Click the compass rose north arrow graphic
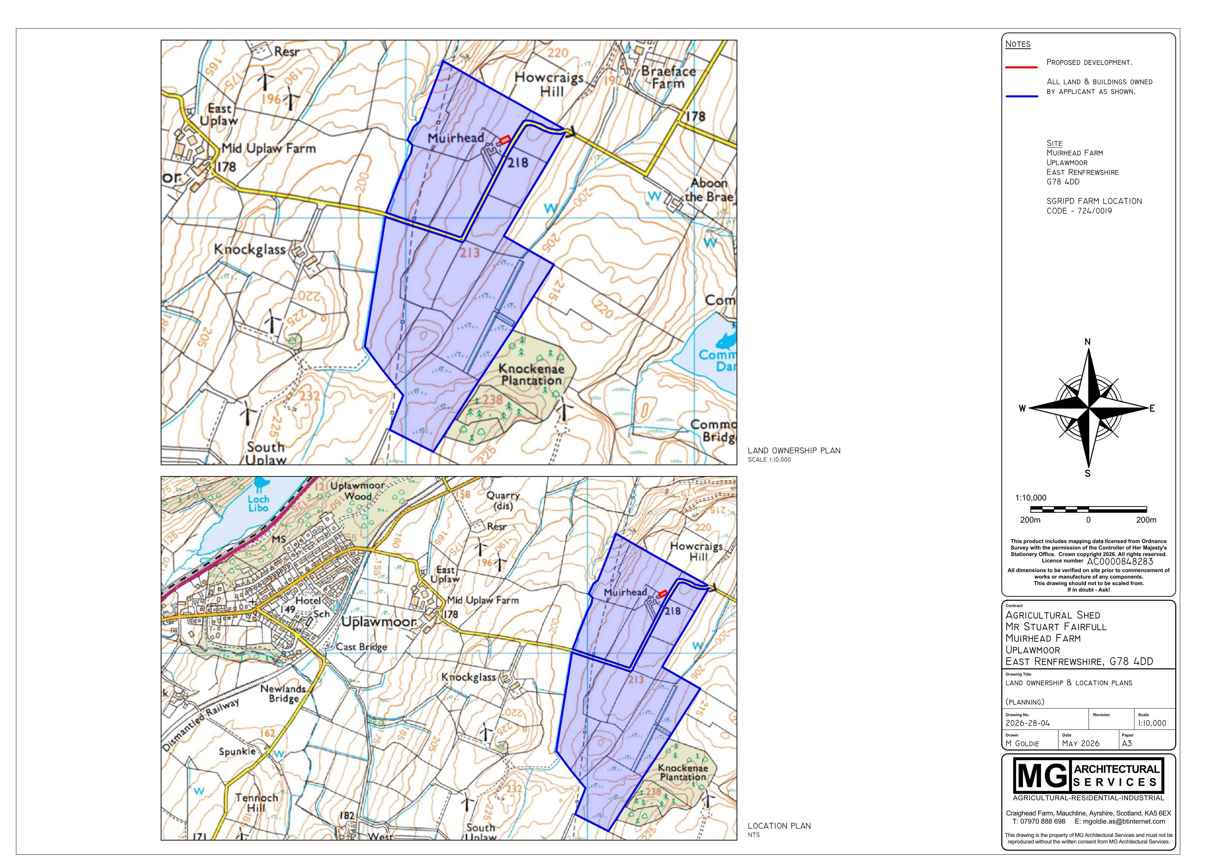Screen dimensions: 1218x861 1088,407
